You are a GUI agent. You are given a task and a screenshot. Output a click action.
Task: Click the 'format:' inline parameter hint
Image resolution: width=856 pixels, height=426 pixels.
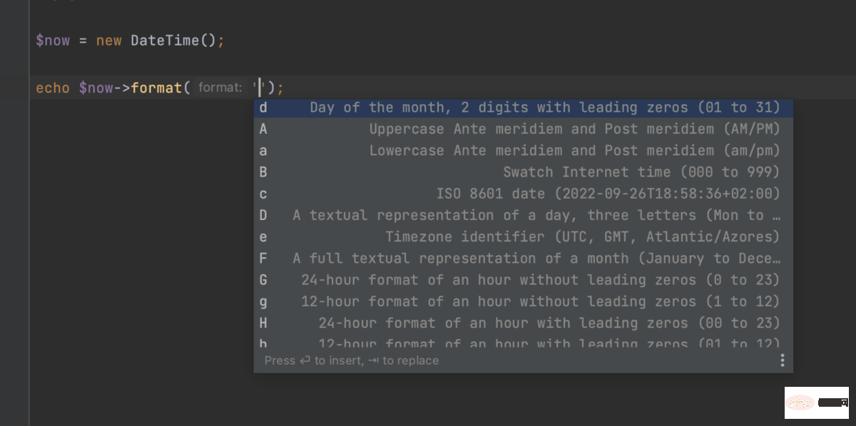pos(220,87)
